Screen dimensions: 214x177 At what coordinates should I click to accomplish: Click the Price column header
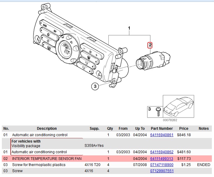184,129
